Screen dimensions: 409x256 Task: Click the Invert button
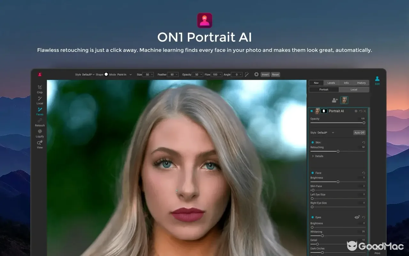pos(265,75)
